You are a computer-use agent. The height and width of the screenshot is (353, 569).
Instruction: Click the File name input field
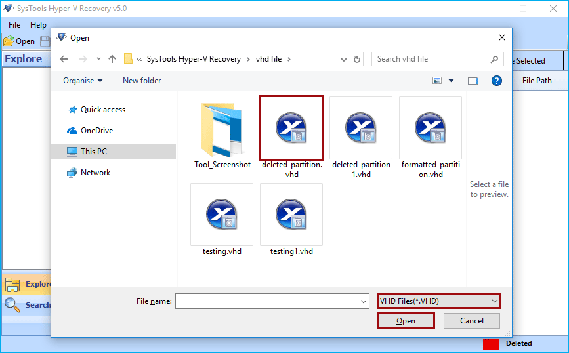[272, 301]
